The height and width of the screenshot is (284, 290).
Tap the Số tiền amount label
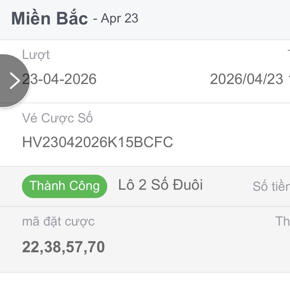coord(271,186)
